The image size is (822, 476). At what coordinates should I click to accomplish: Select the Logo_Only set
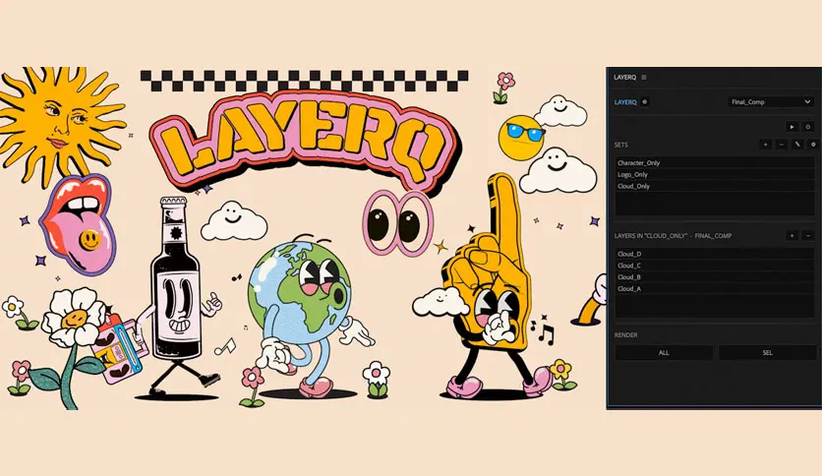coord(715,174)
